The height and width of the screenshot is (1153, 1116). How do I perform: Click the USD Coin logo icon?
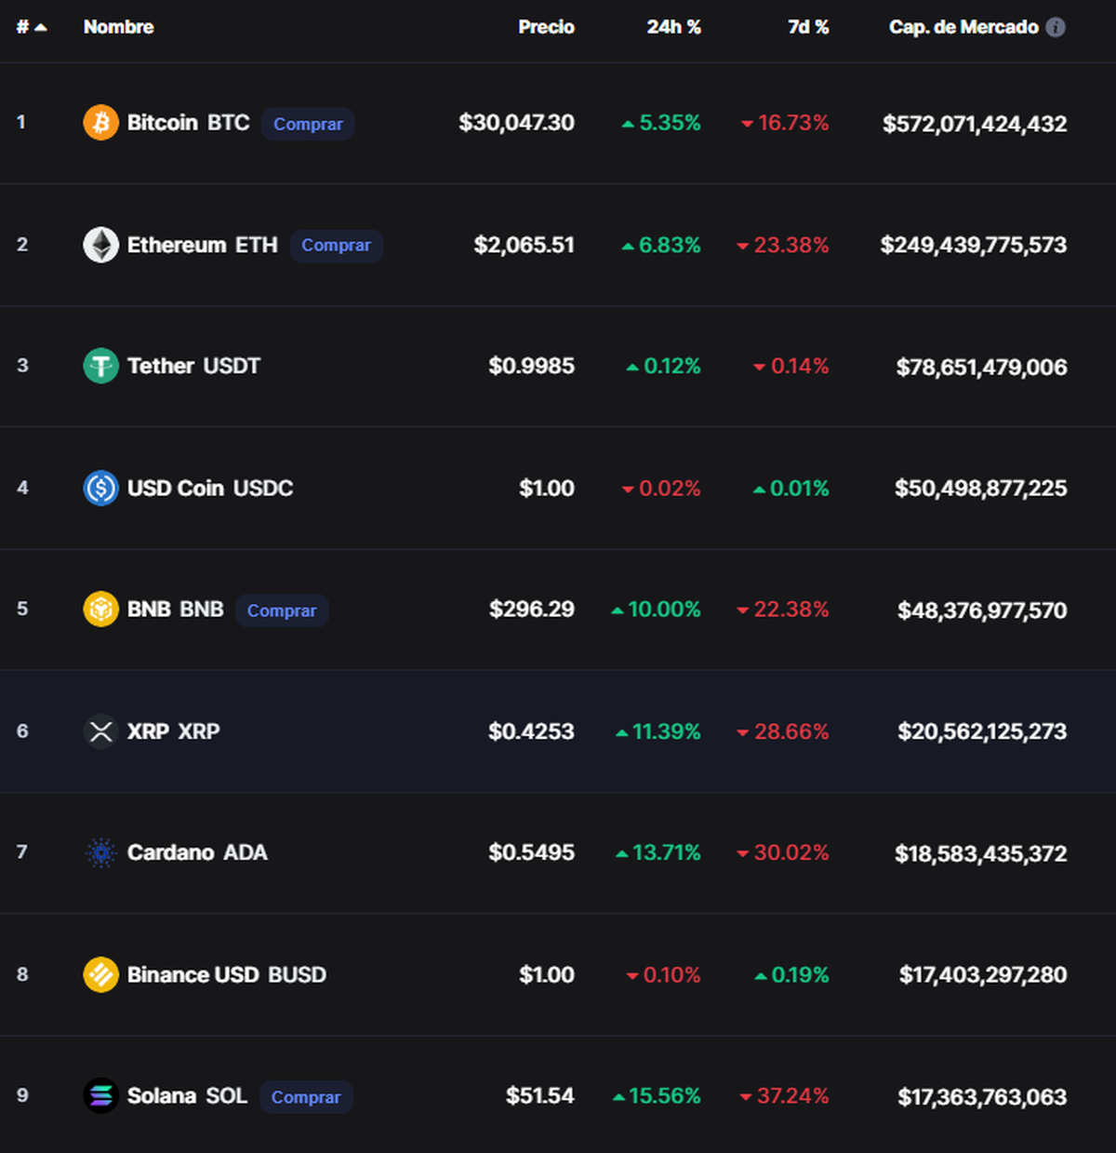100,488
